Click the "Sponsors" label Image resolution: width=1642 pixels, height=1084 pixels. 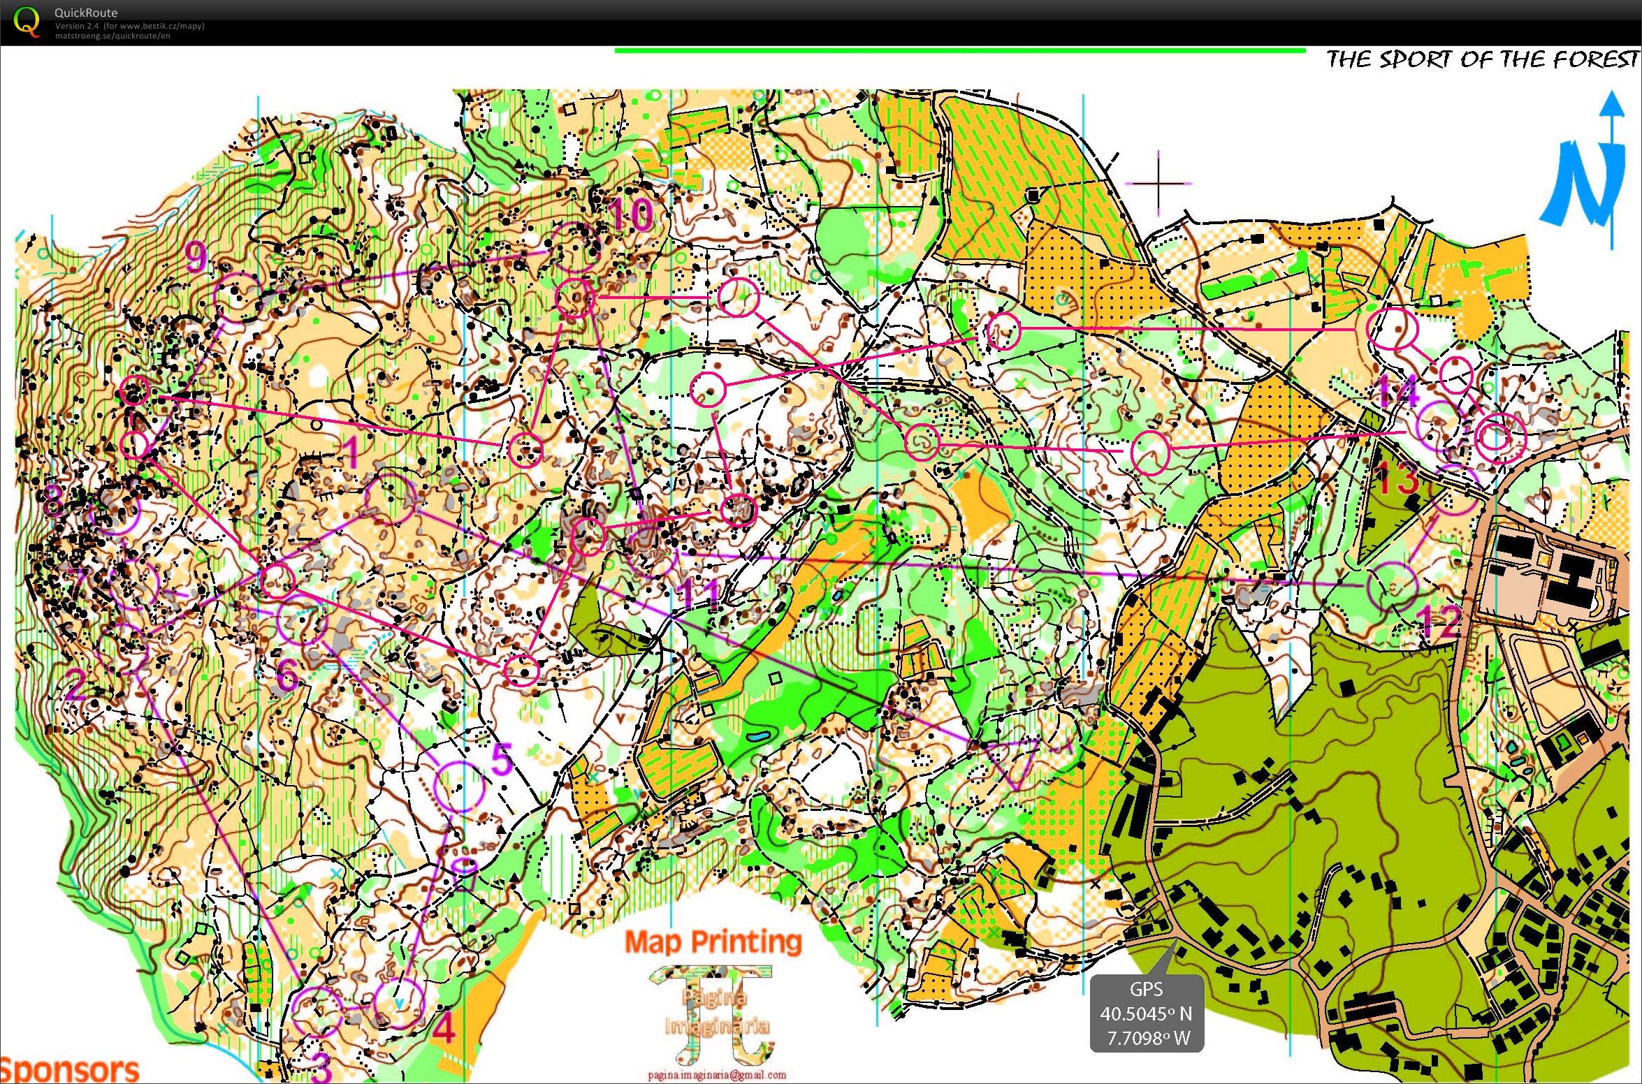(70, 1070)
